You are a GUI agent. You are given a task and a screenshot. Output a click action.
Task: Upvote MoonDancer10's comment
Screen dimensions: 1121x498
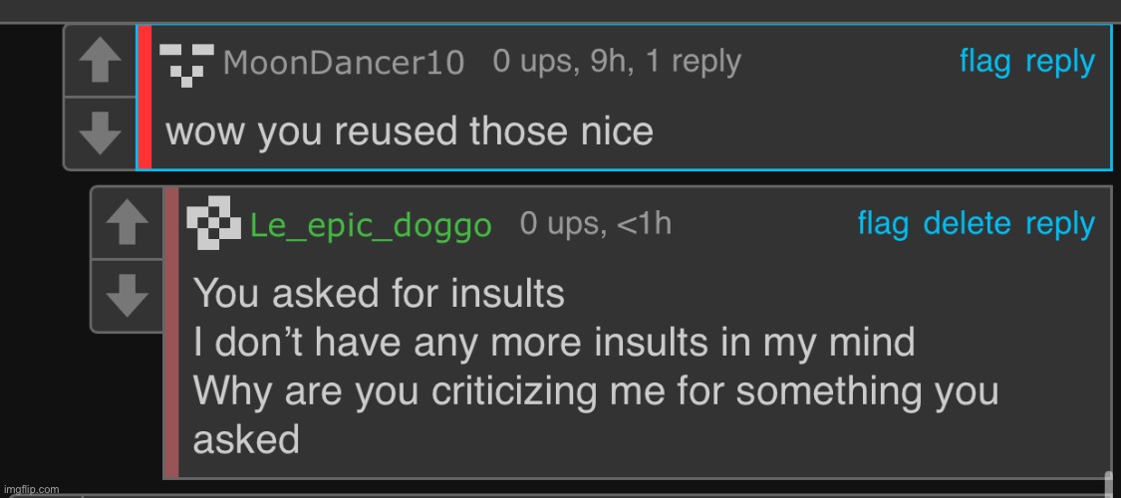[x=99, y=62]
